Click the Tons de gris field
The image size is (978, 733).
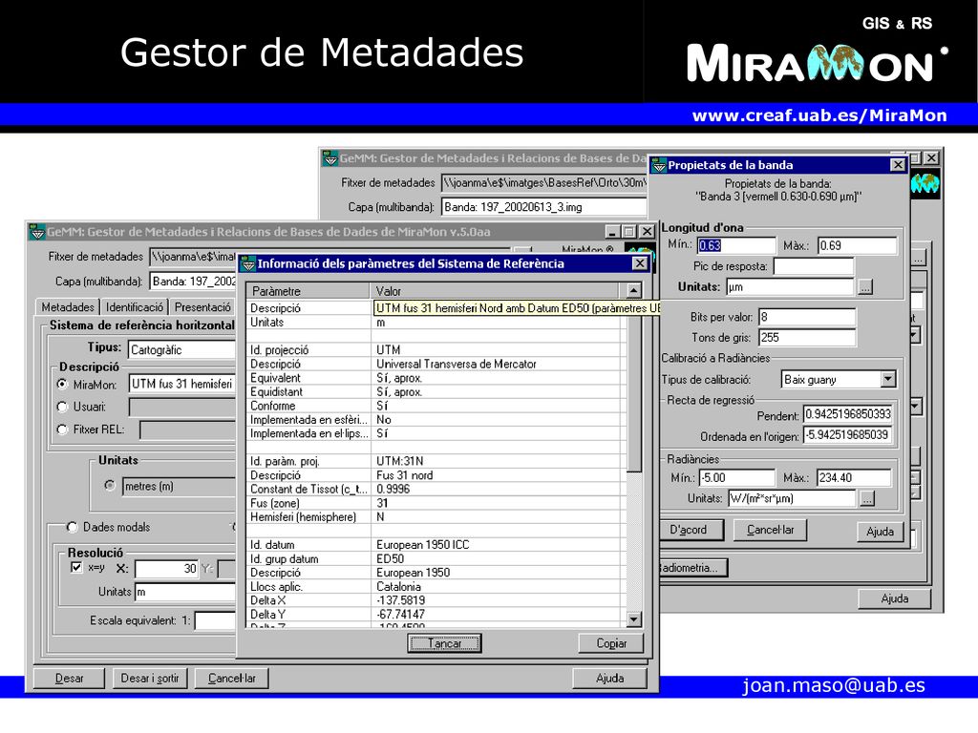pyautogui.click(x=807, y=338)
